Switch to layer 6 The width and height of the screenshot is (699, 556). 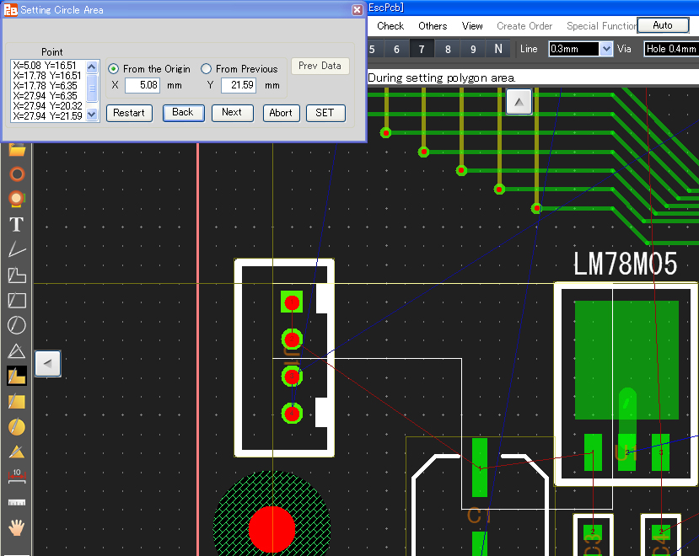click(x=396, y=49)
